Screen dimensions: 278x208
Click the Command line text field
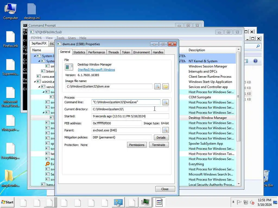coord(126,102)
